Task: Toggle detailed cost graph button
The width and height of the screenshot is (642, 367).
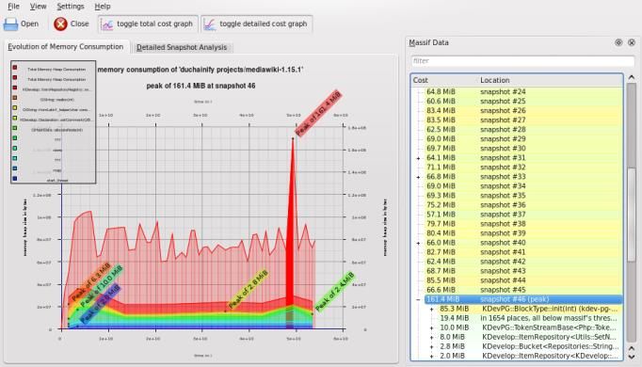Action: 257,24
